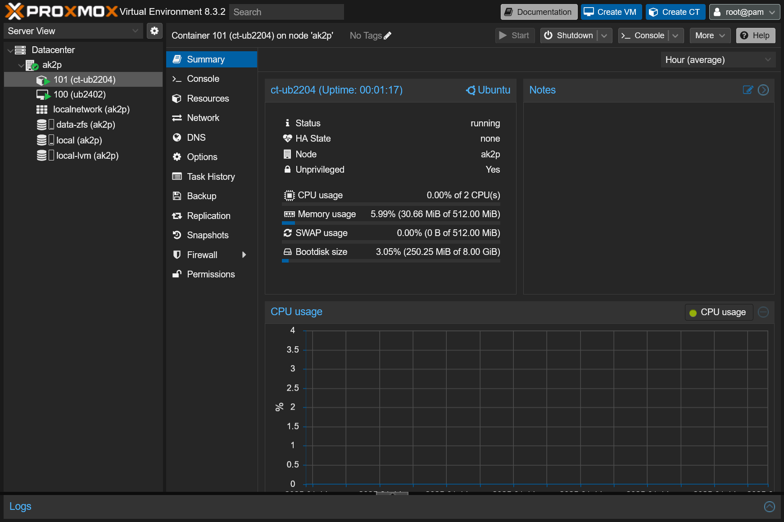
Task: Click the Create CT button
Action: point(675,12)
